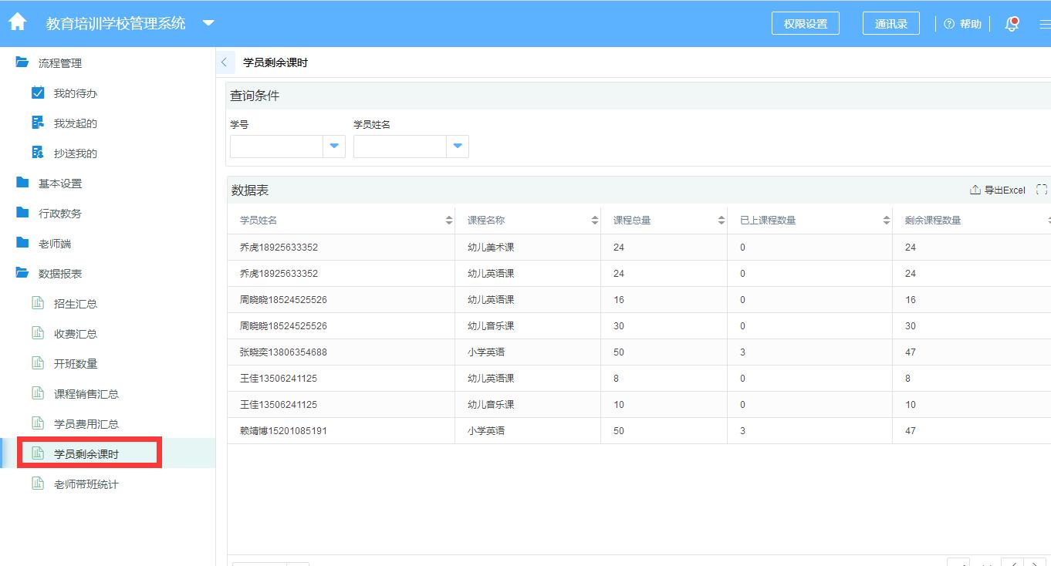The height and width of the screenshot is (566, 1051).
Task: Open 老师带班统计 report
Action: point(86,484)
